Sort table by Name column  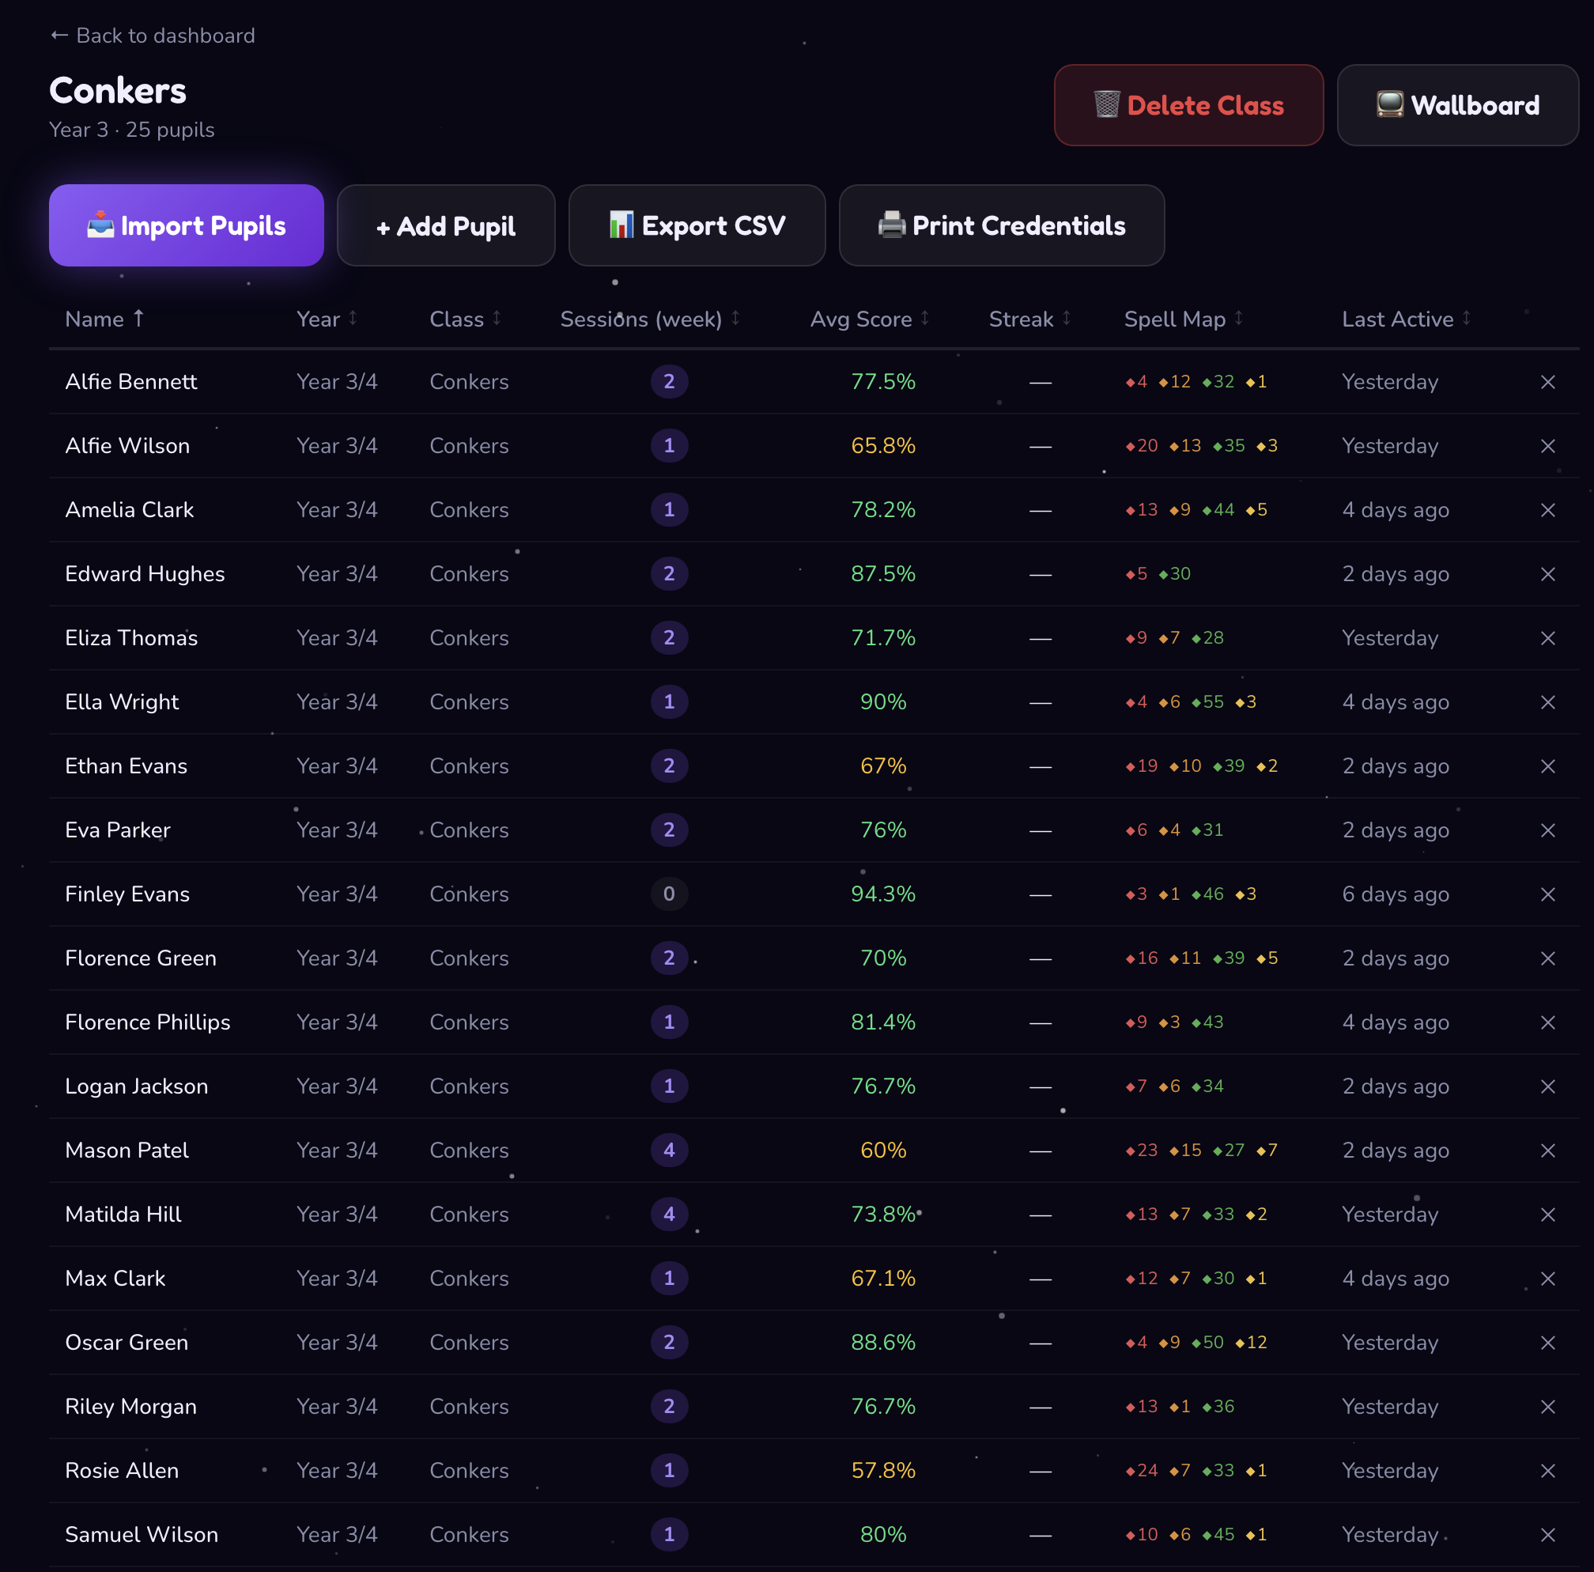point(105,319)
